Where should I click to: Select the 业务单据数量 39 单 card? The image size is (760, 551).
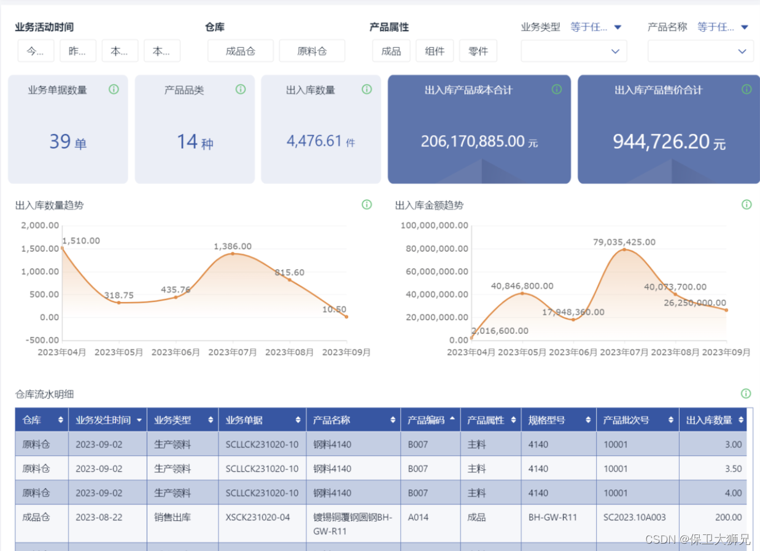click(x=68, y=129)
